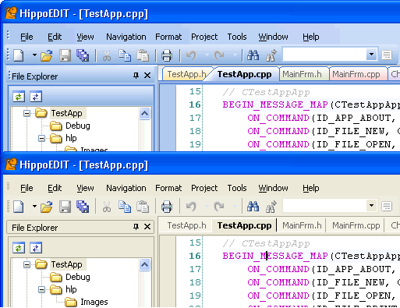Switch to MainFrm.cpp tab in bottom window
400x308 pixels.
356,225
